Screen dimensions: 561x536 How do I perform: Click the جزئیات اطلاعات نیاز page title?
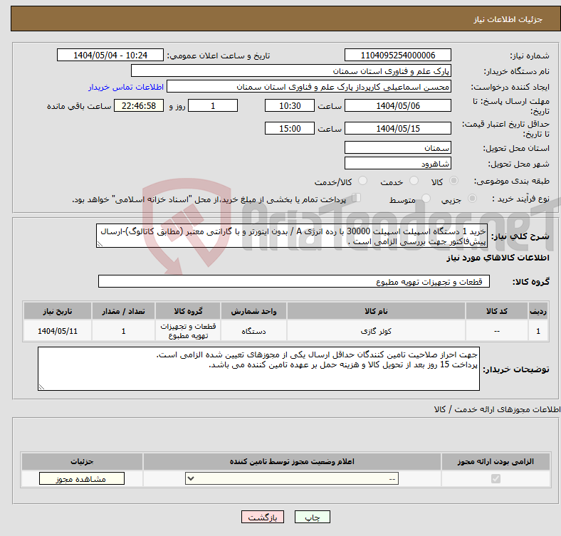(508, 19)
